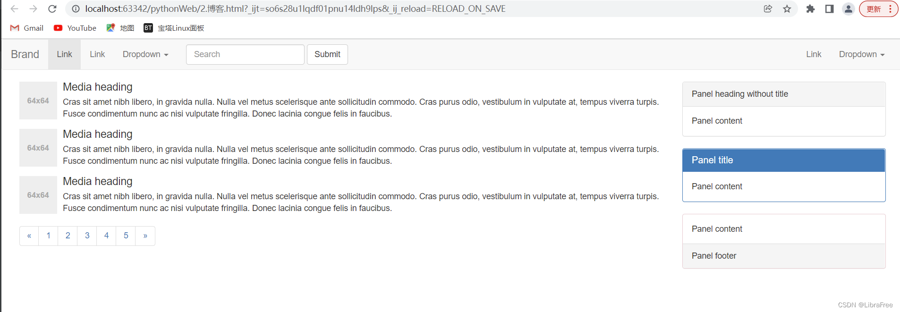This screenshot has height=312, width=900.
Task: Click the Panel footer text
Action: point(714,256)
